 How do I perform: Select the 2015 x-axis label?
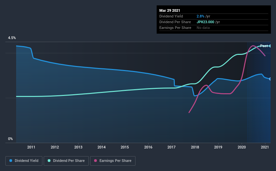pos(125,147)
